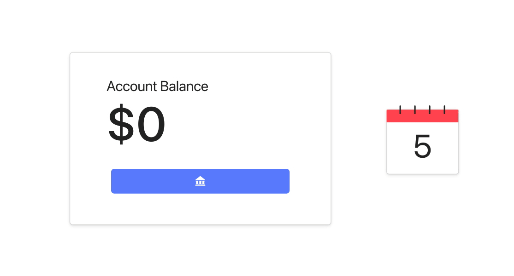Image resolution: width=514 pixels, height=276 pixels.
Task: Click the rightmost calendar binding ring
Action: (x=444, y=109)
